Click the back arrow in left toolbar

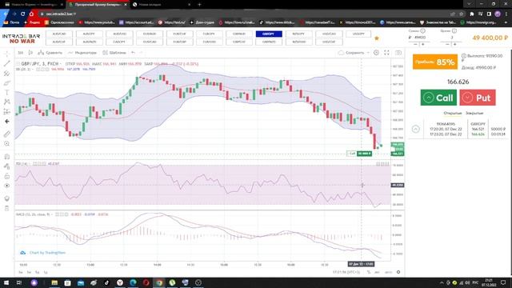pos(7,121)
